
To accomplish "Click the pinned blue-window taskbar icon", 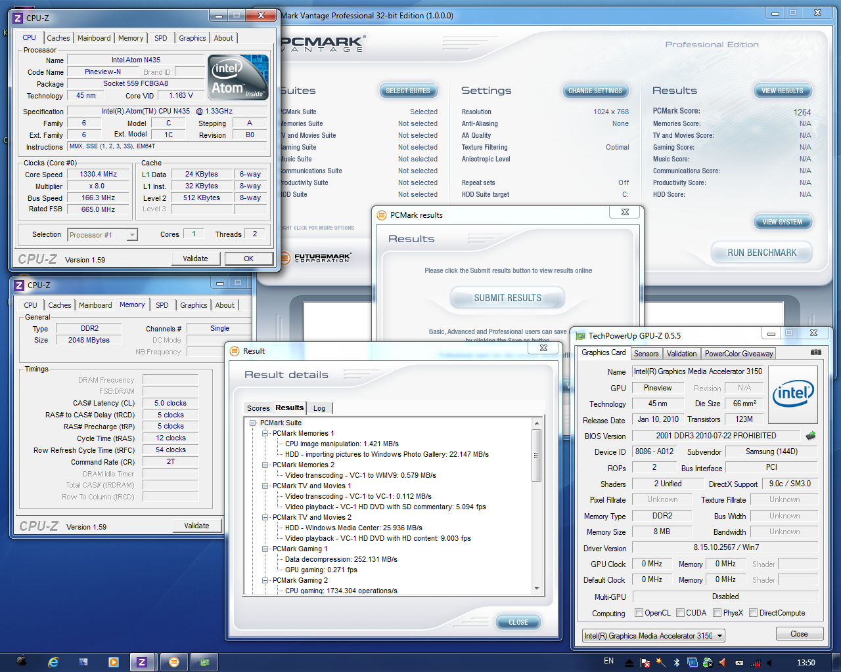I will 83,662.
